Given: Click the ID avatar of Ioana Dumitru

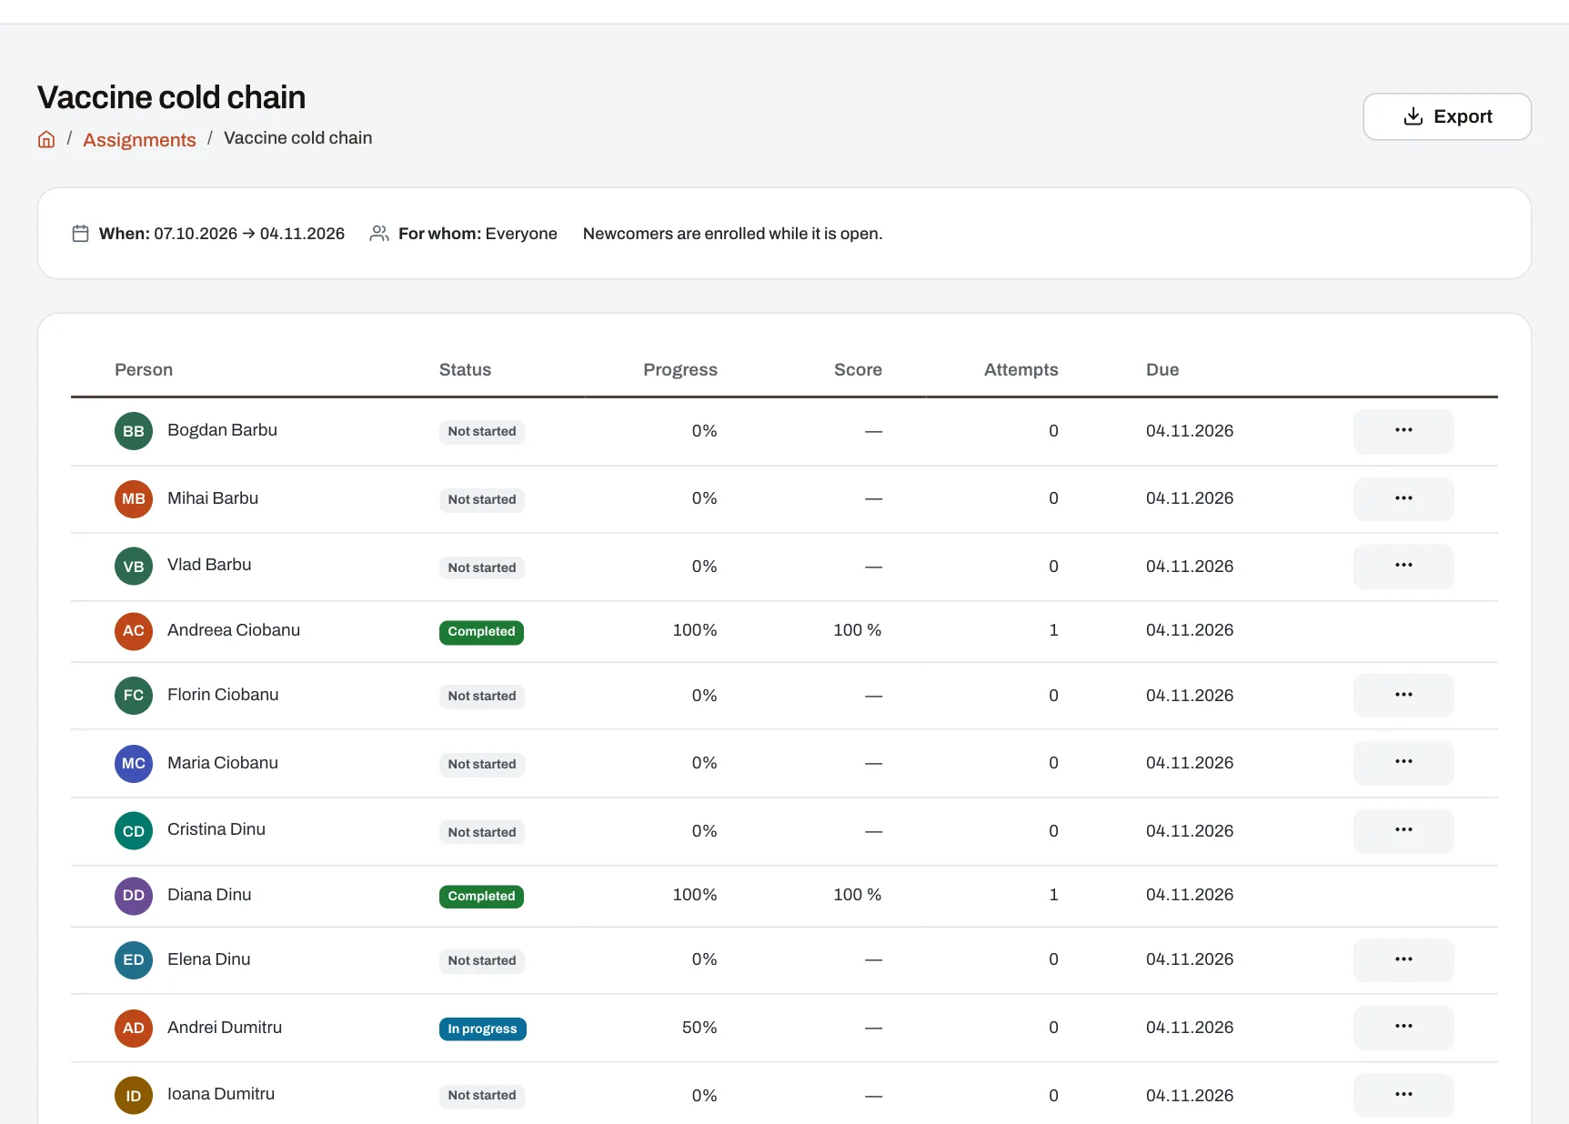Looking at the screenshot, I should coord(134,1096).
